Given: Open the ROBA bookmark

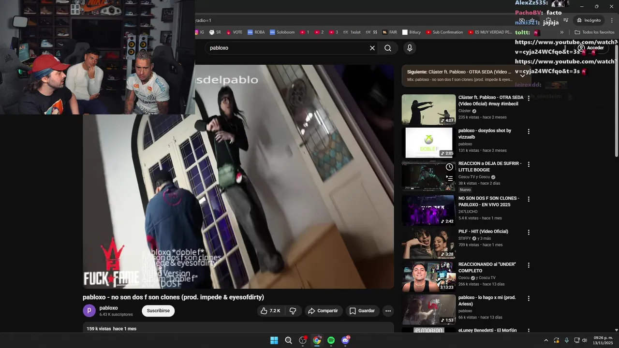Looking at the screenshot, I should (x=256, y=32).
